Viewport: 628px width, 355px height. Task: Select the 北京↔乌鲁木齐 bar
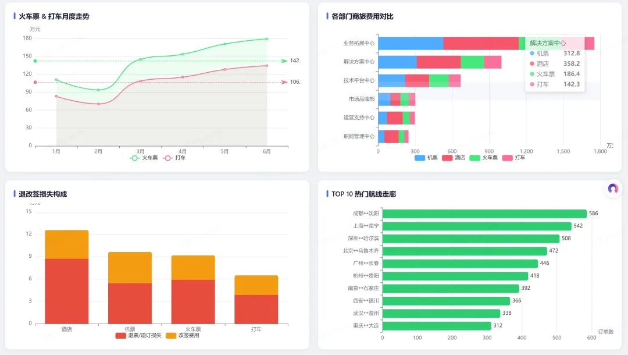pos(465,251)
